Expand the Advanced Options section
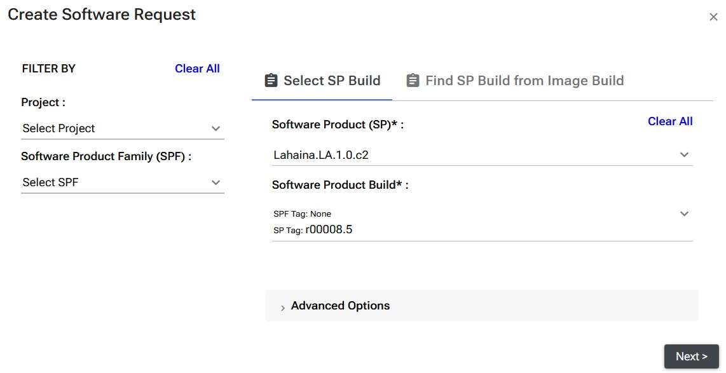The width and height of the screenshot is (726, 373). click(340, 306)
